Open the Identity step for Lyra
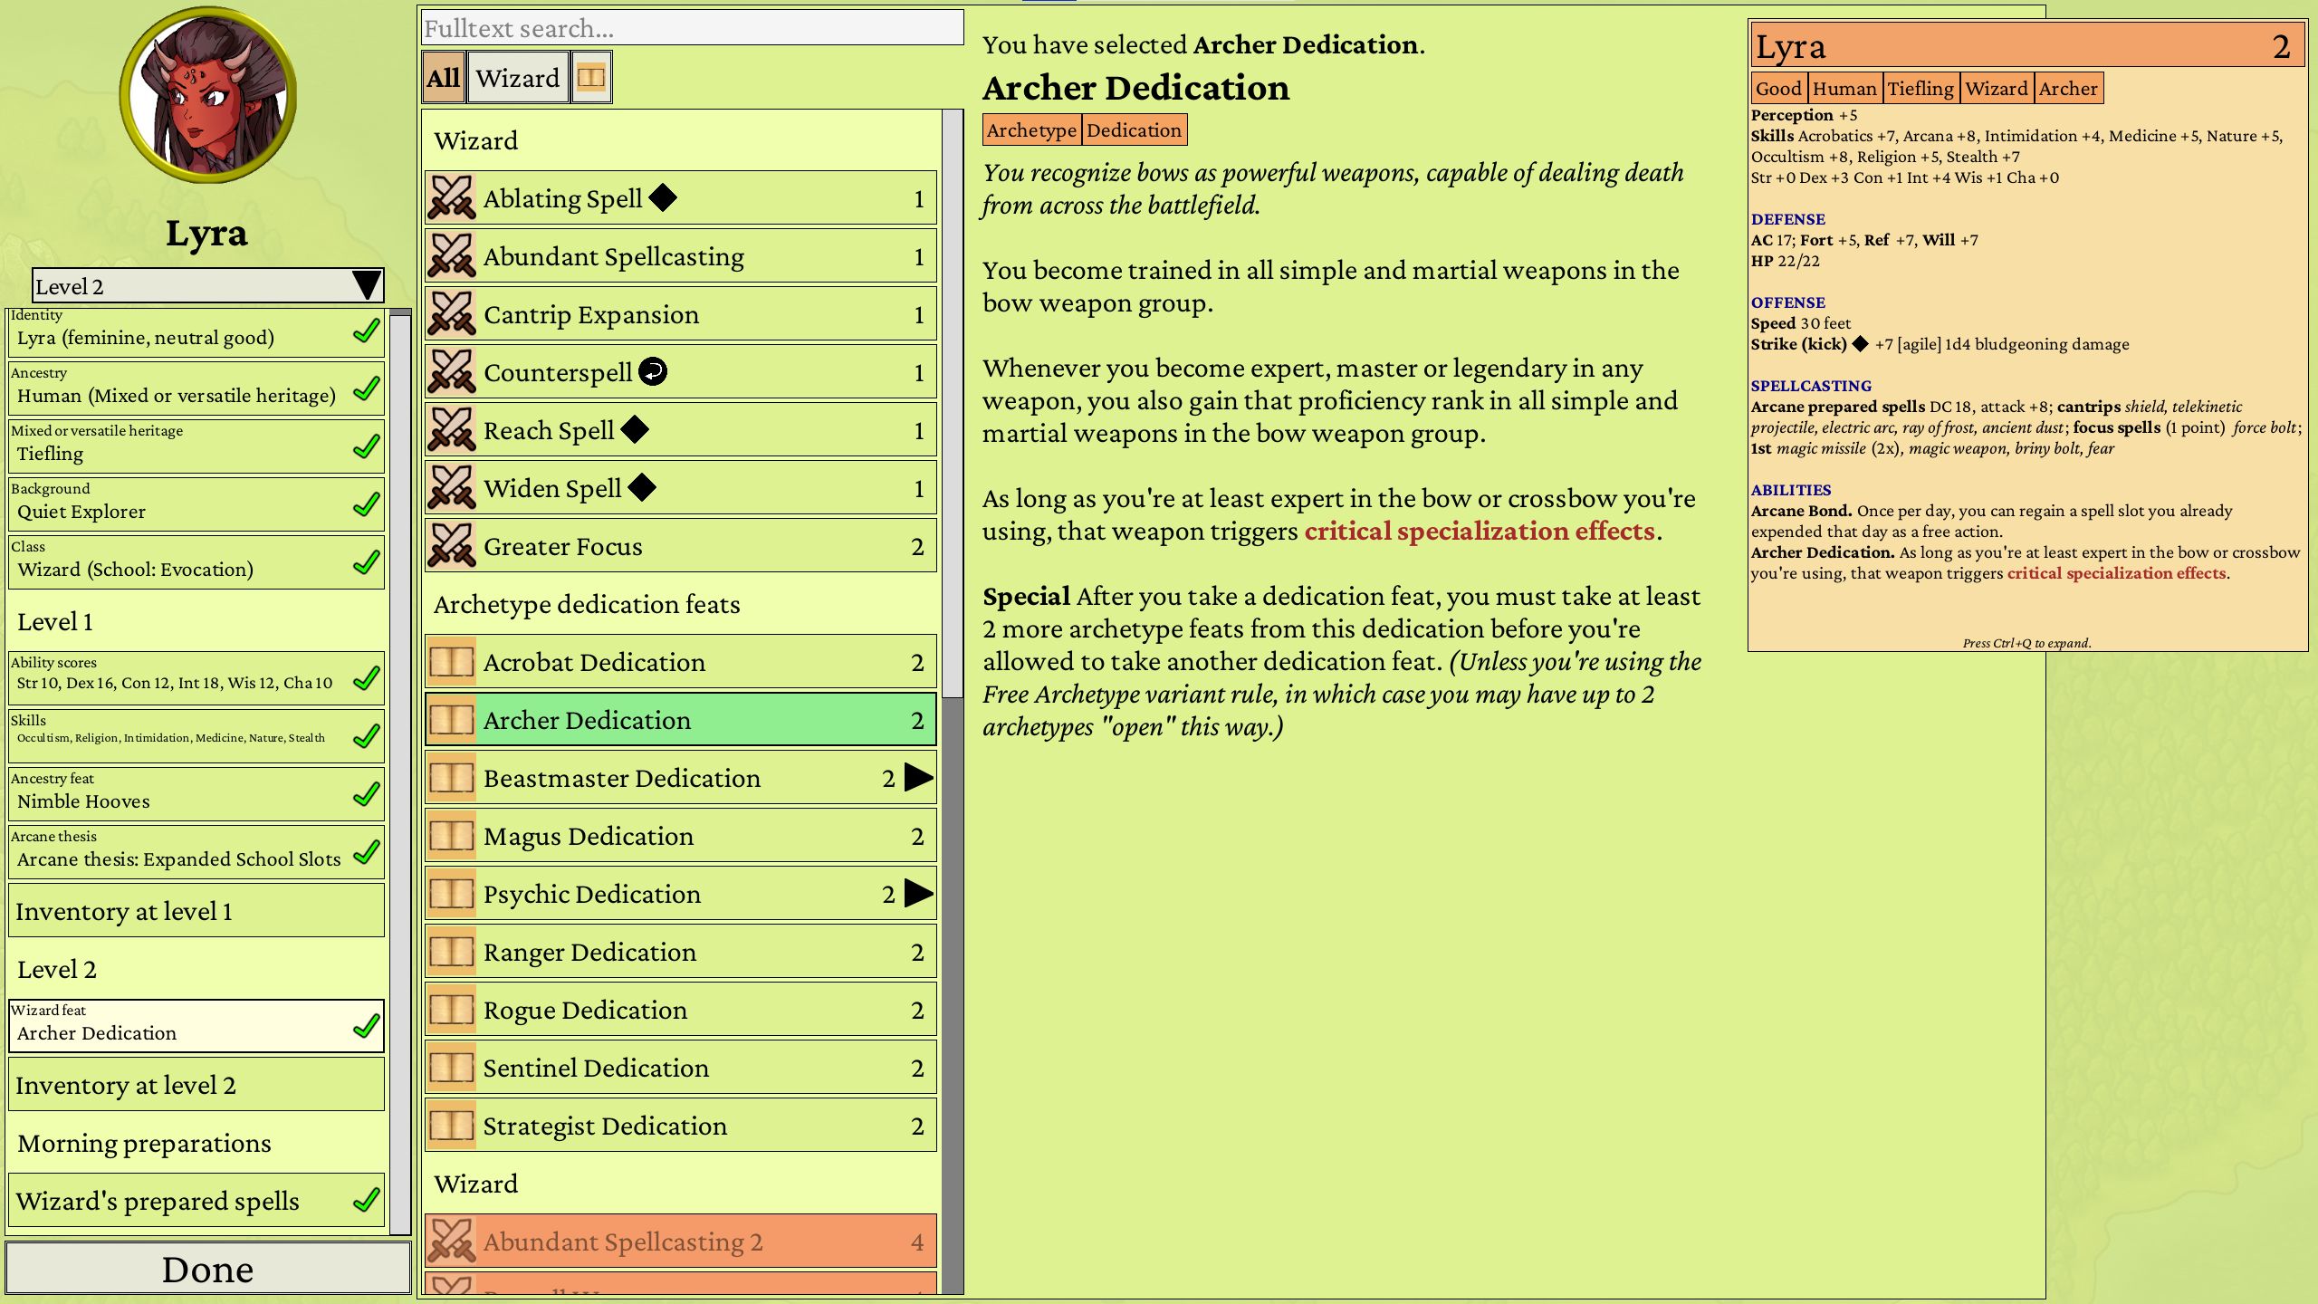The image size is (2318, 1304). (x=196, y=332)
